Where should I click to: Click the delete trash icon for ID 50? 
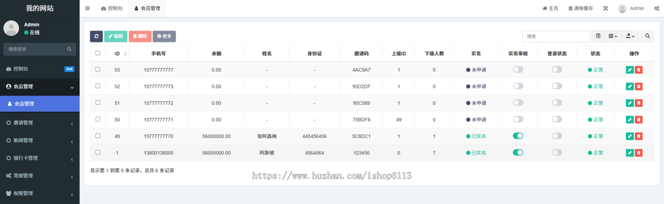pyautogui.click(x=639, y=119)
